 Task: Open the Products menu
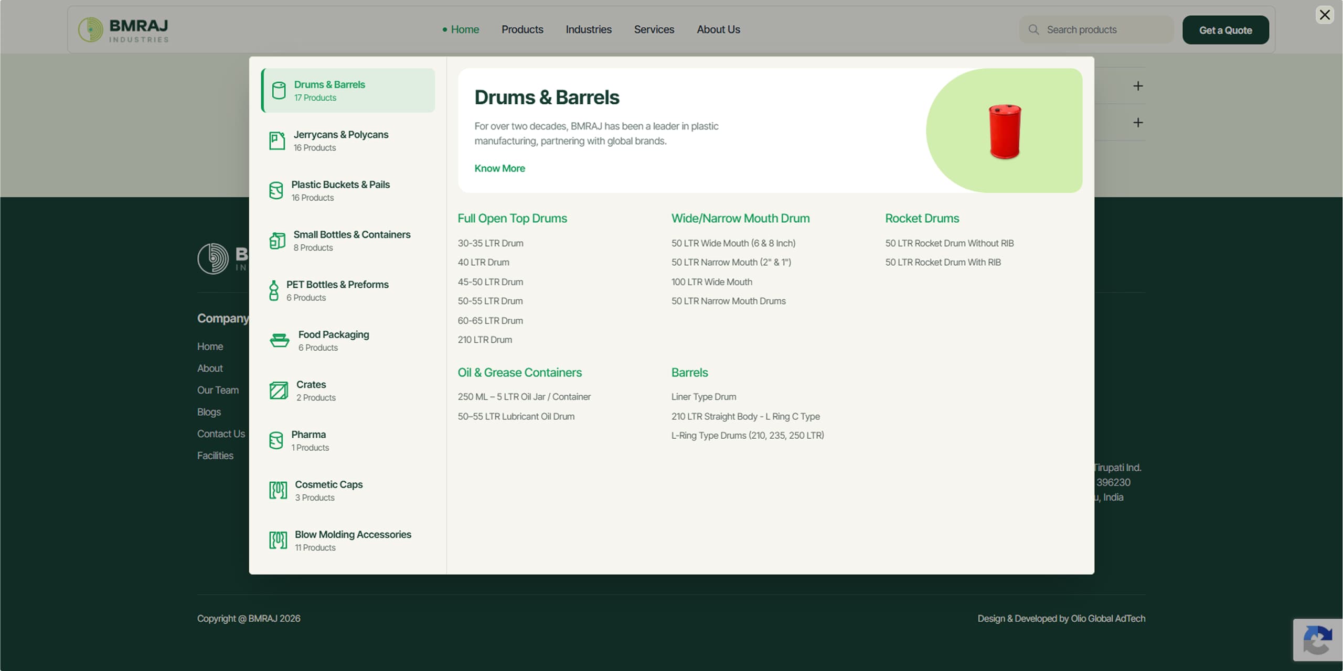(523, 30)
